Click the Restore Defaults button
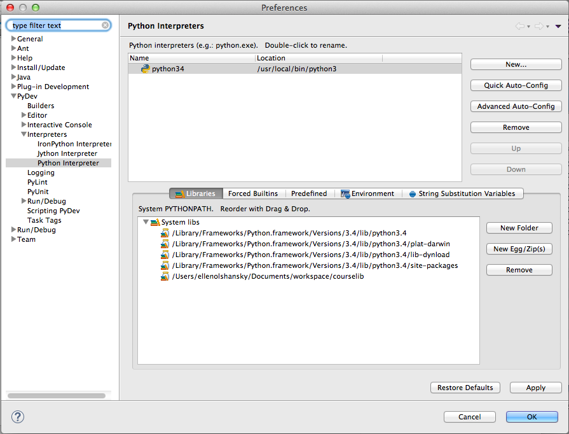 [465, 388]
